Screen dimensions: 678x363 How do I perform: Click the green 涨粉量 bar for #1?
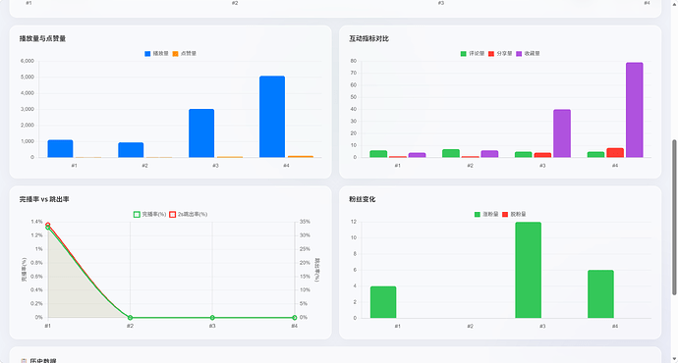pos(383,302)
